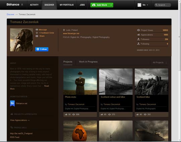
Task: Click the Profile URLs chain icon
Action: coord(11,127)
